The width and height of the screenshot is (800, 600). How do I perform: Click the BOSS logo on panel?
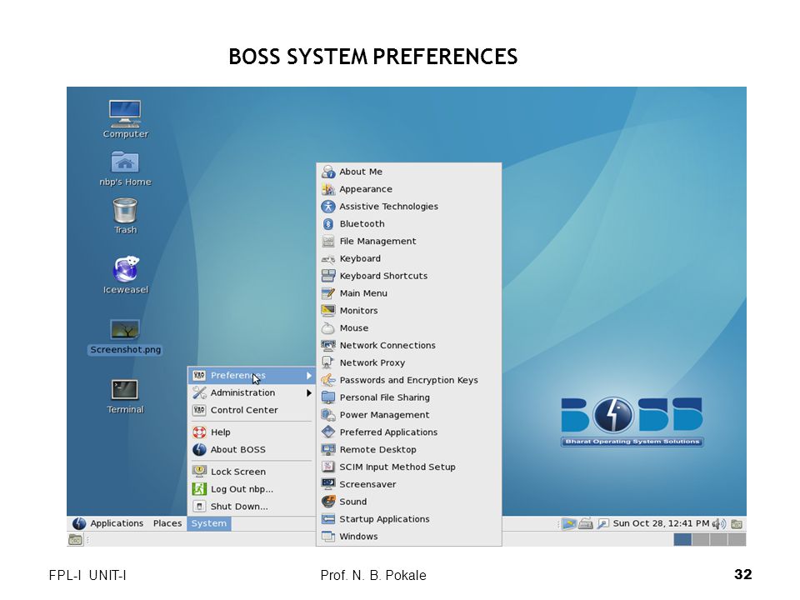pyautogui.click(x=78, y=523)
